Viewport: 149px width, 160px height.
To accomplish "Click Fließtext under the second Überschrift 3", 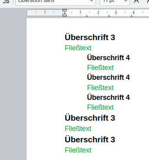I will 78,129.
